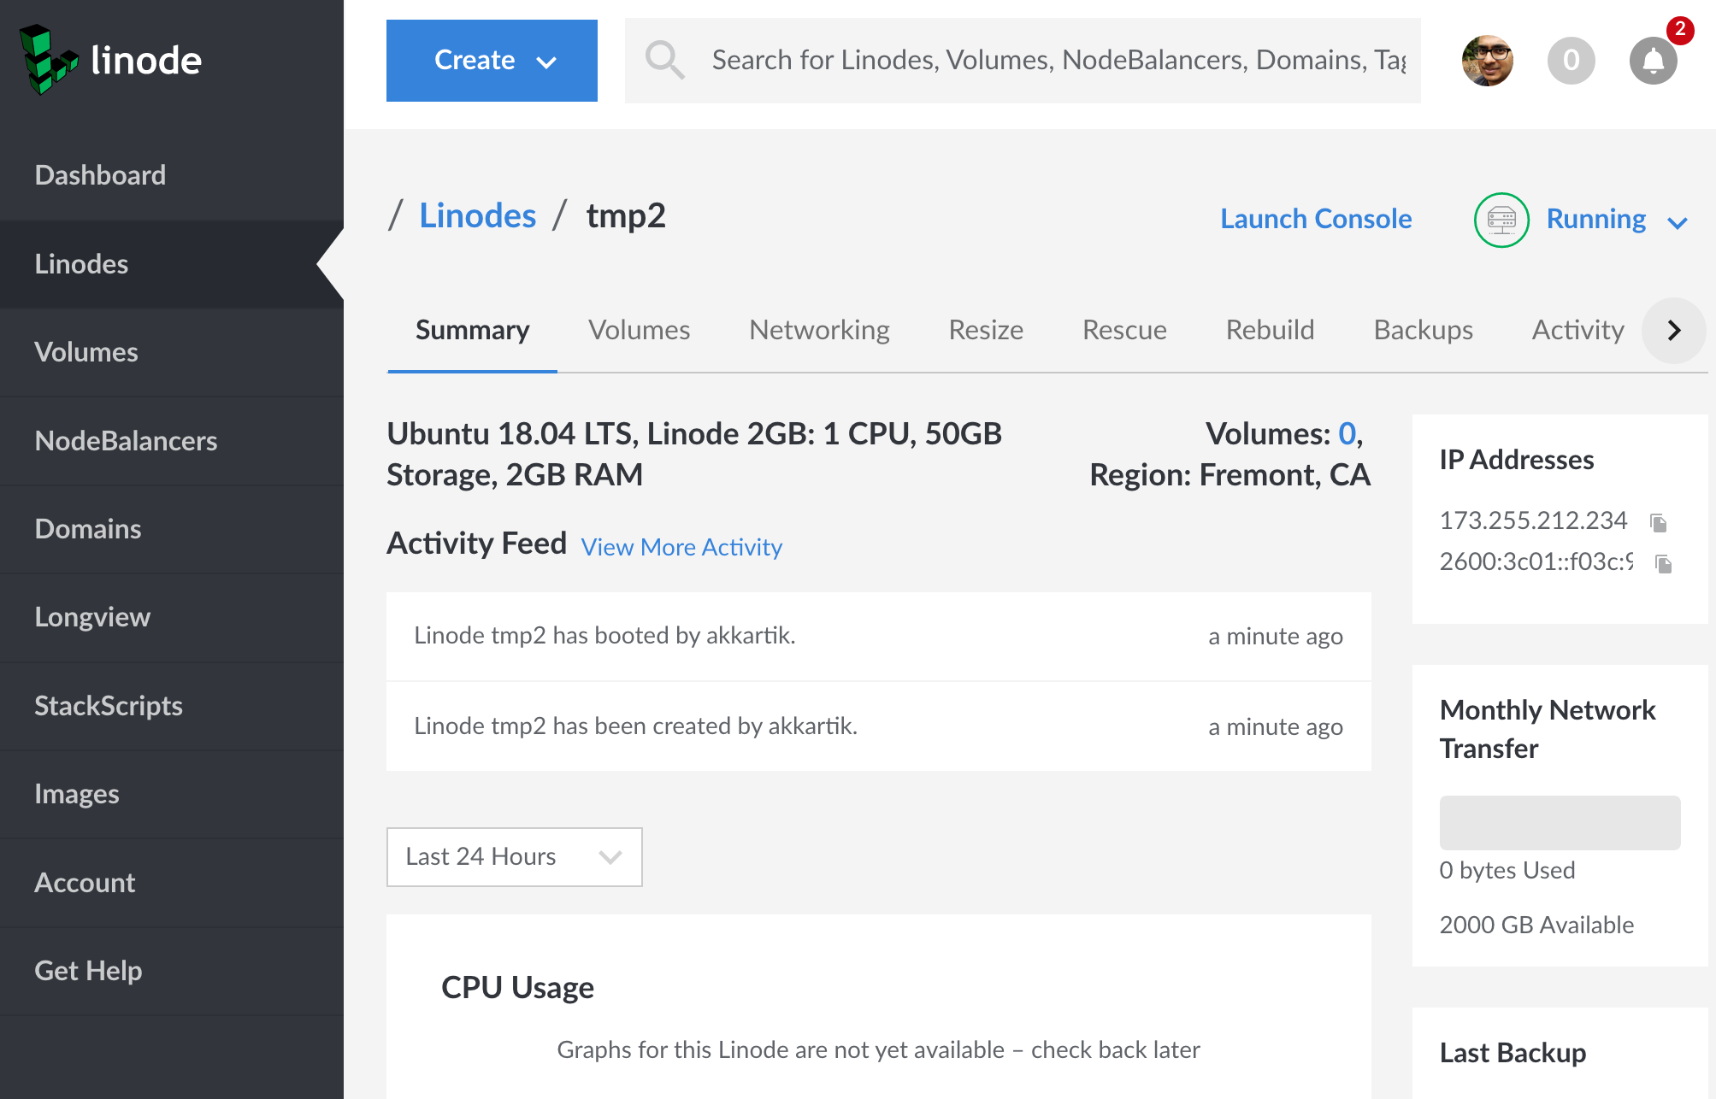Switch to the Summary tab
Viewport: 1716px width, 1099px height.
click(x=472, y=330)
